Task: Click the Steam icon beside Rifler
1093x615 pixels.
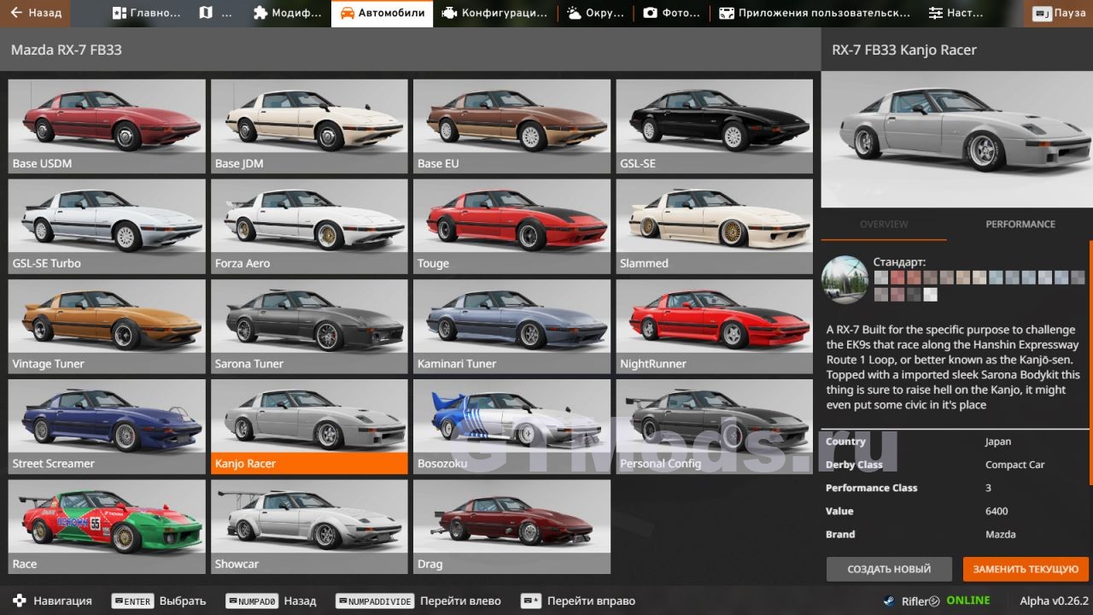Action: coord(890,600)
